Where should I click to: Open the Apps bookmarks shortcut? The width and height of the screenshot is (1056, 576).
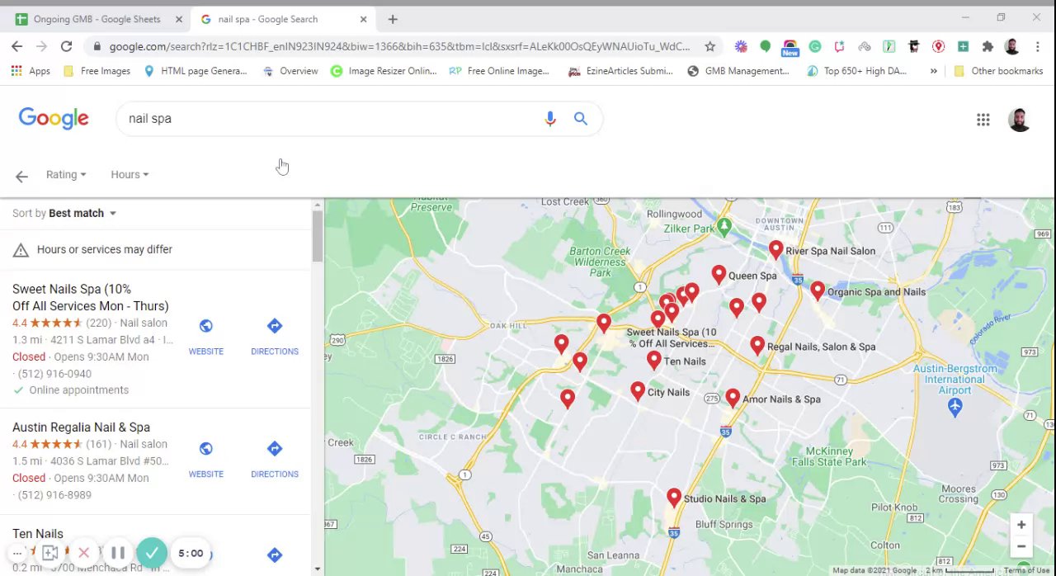[x=31, y=71]
